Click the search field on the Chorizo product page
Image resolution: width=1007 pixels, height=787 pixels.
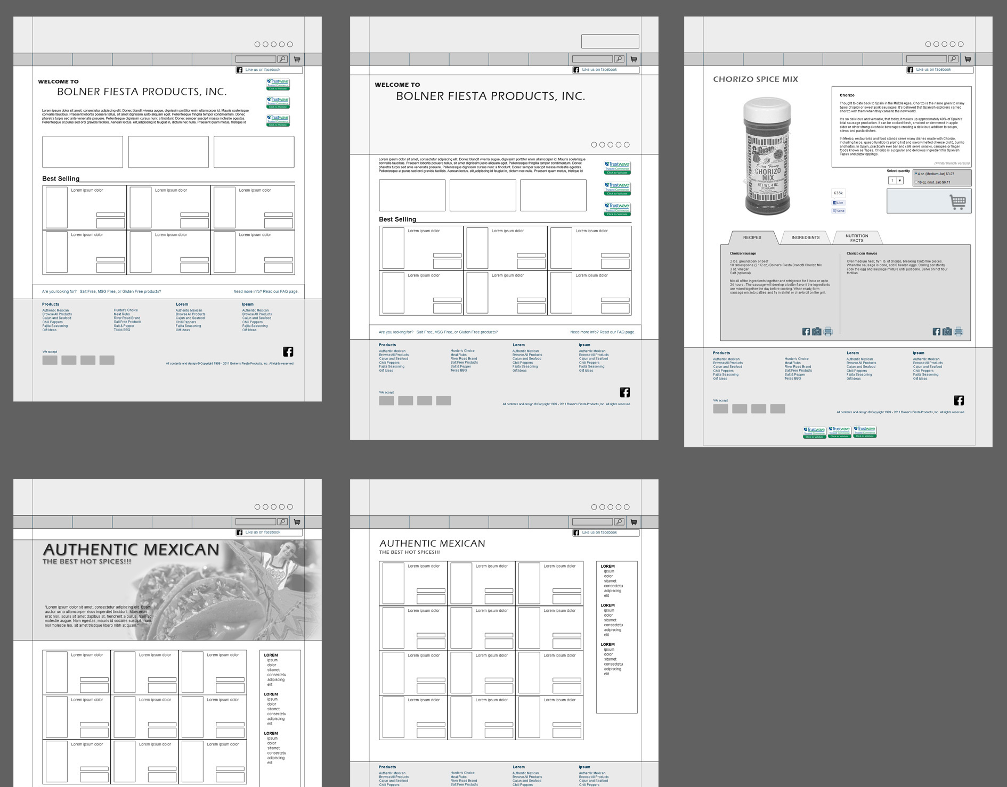(x=927, y=59)
